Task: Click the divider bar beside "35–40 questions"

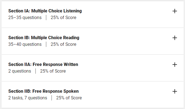Action: (x=46, y=44)
